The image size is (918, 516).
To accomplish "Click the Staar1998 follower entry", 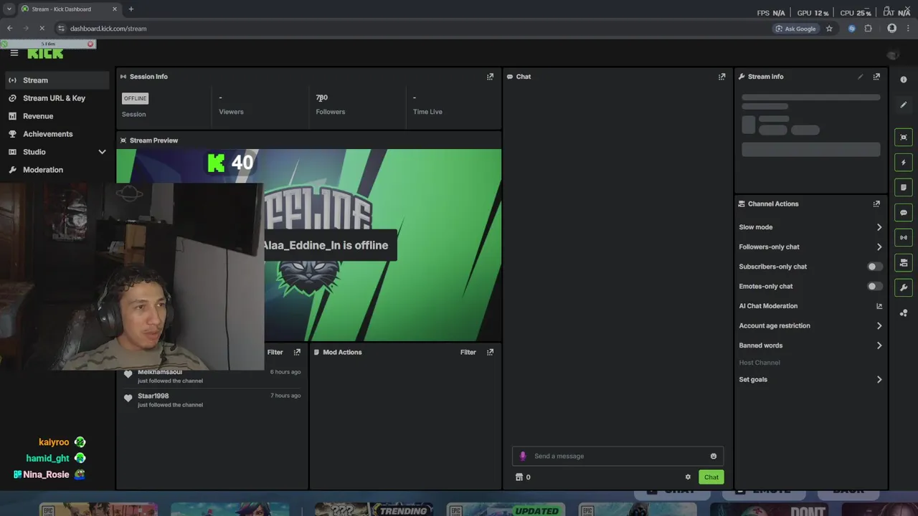I will pyautogui.click(x=212, y=400).
